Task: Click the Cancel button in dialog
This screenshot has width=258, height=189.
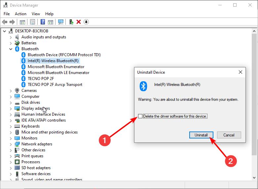Action: (x=229, y=135)
